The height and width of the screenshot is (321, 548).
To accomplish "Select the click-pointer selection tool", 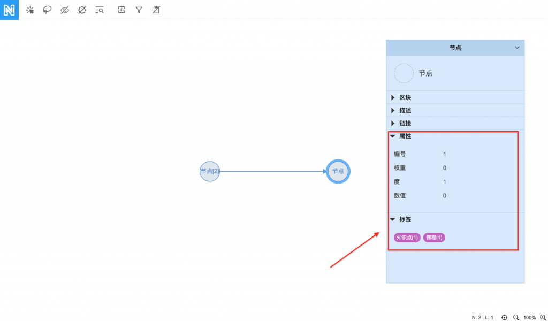I will pyautogui.click(x=30, y=10).
